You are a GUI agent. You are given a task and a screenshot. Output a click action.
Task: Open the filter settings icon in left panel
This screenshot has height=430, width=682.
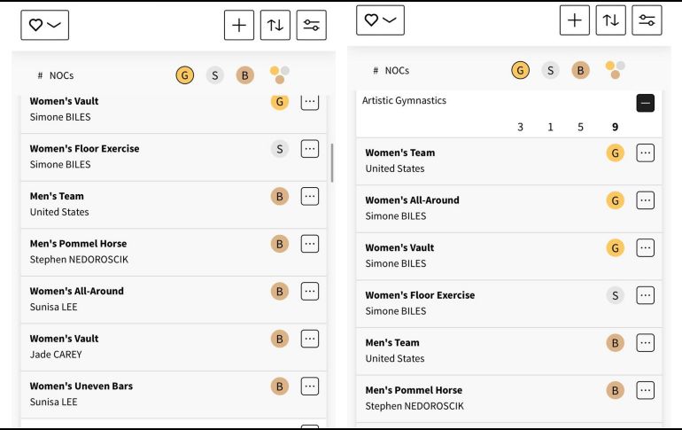(x=311, y=26)
